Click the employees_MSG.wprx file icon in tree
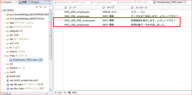 click(x=11, y=60)
